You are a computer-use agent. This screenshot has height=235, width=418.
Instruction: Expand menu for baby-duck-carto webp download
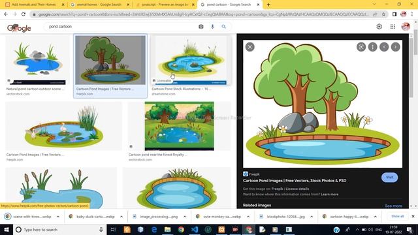121,217
